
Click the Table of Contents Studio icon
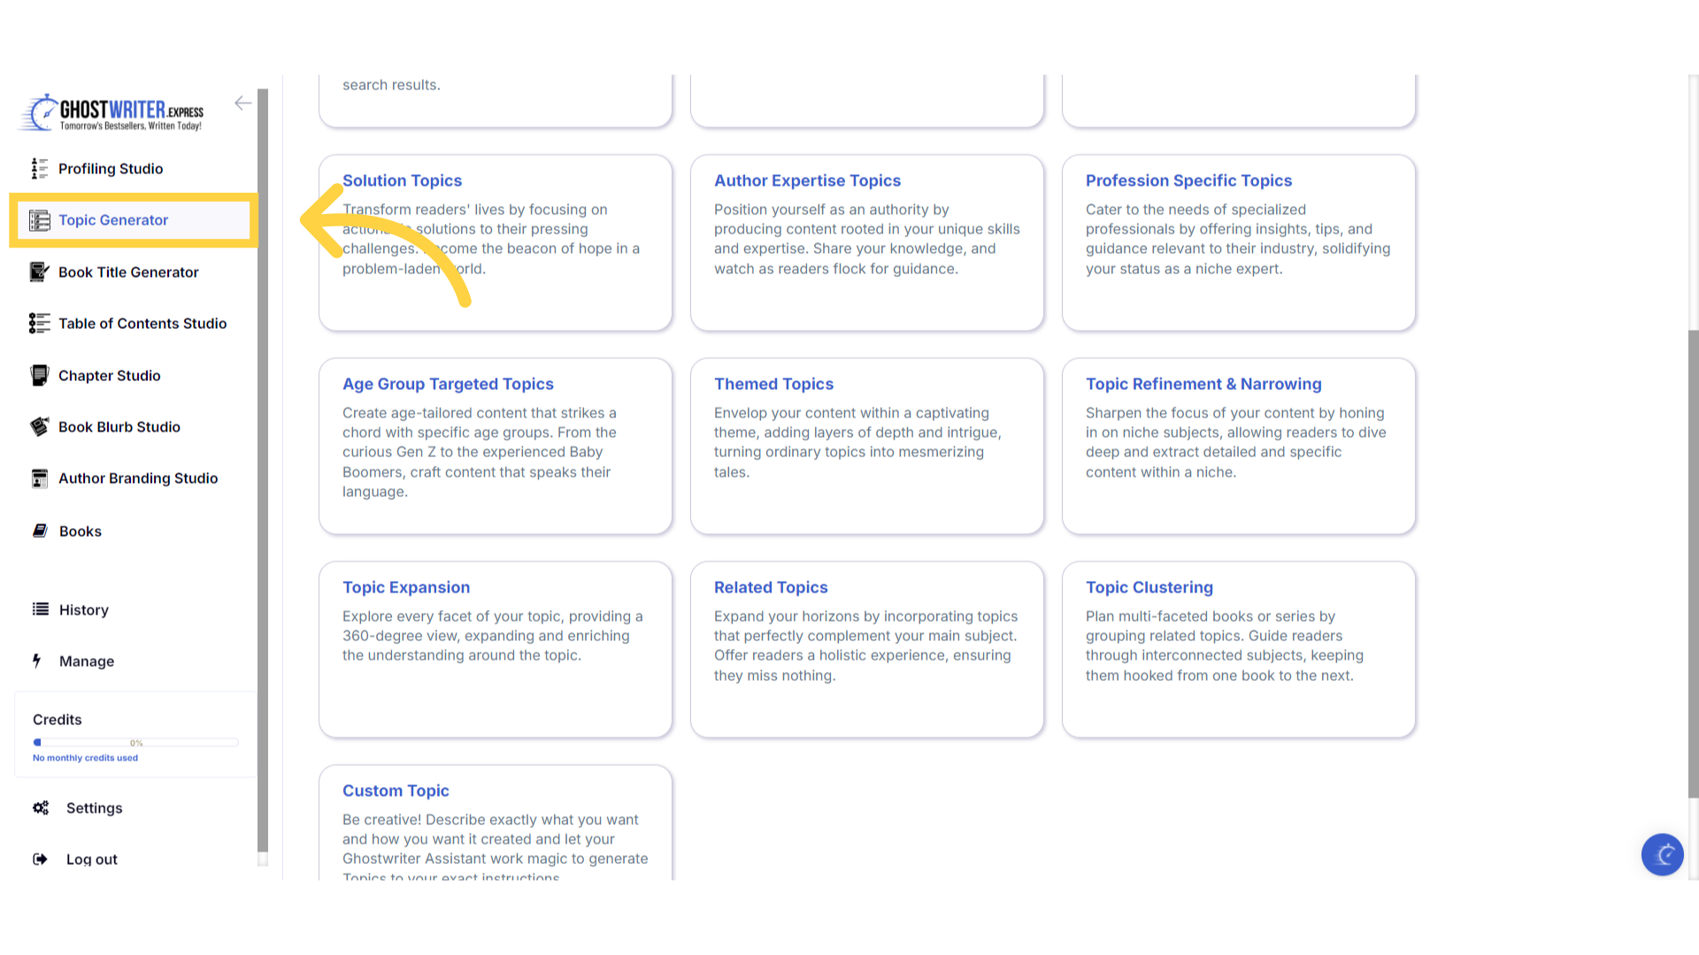pyautogui.click(x=39, y=324)
